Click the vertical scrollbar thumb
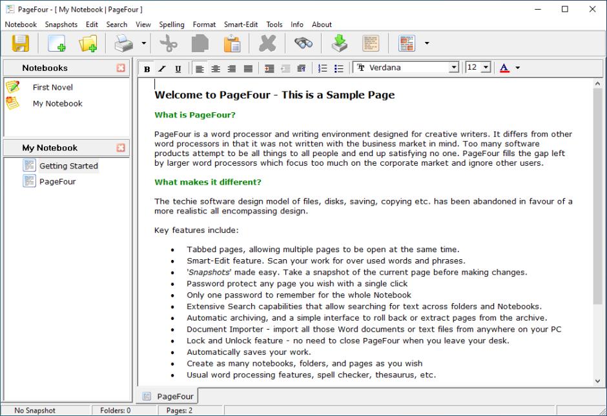This screenshot has width=607, height=416. pos(598,196)
